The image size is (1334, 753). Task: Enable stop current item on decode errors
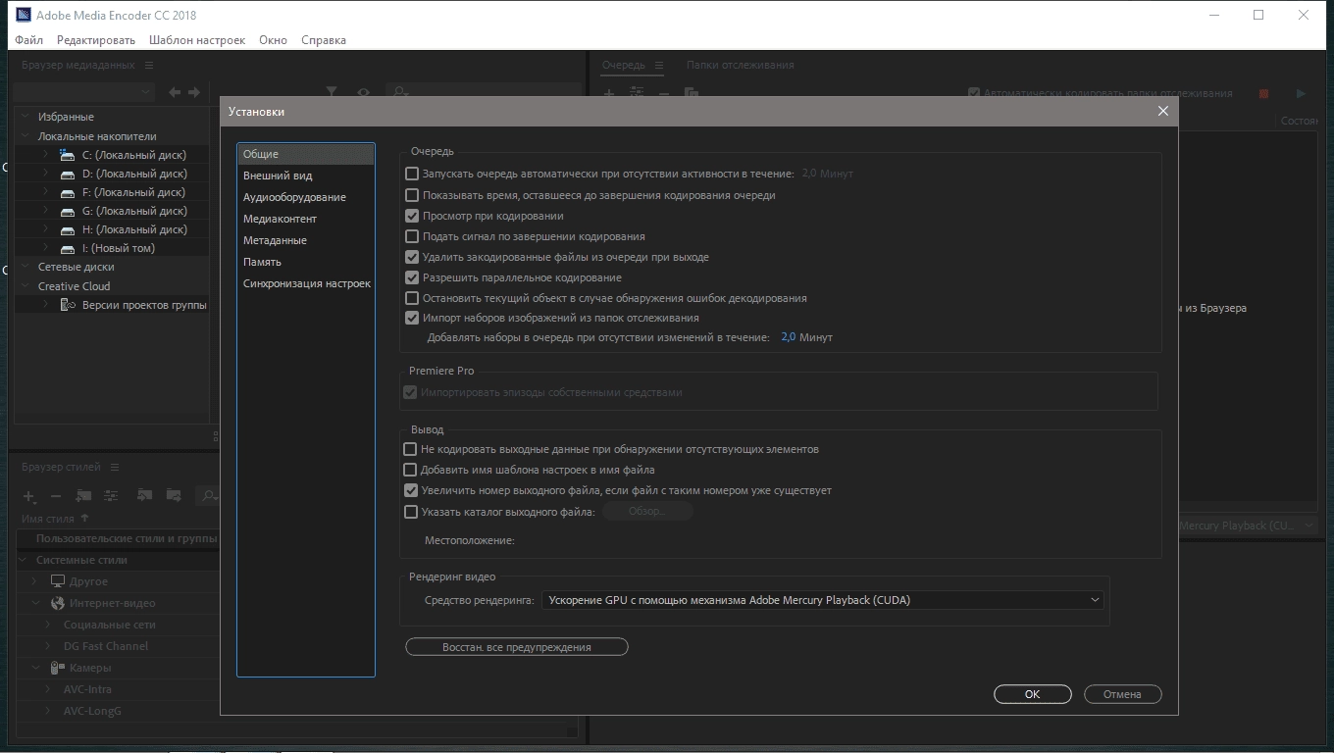click(412, 298)
